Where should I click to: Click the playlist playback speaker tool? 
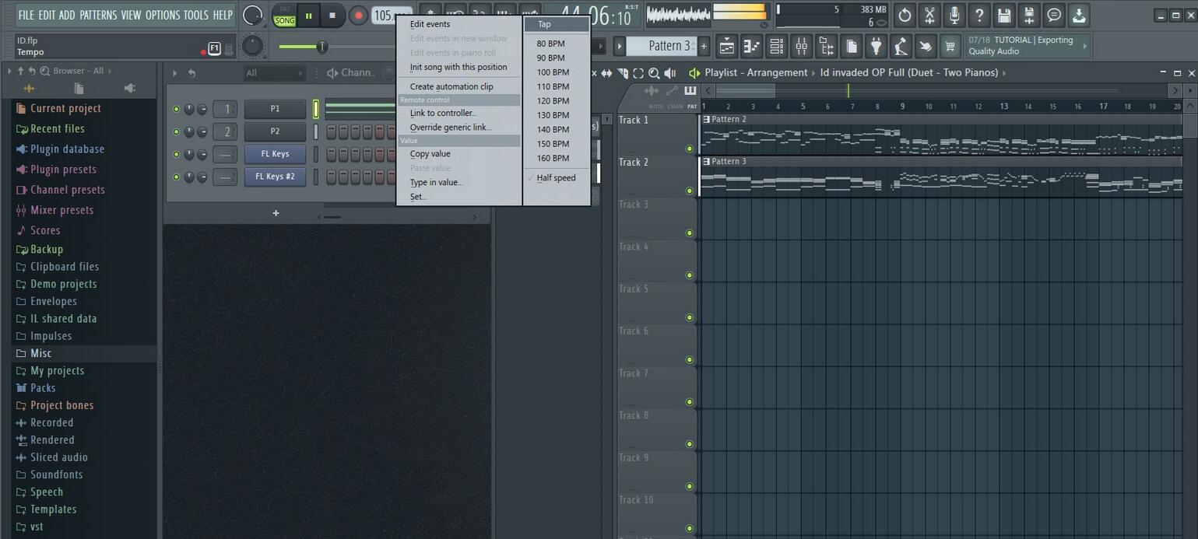669,73
